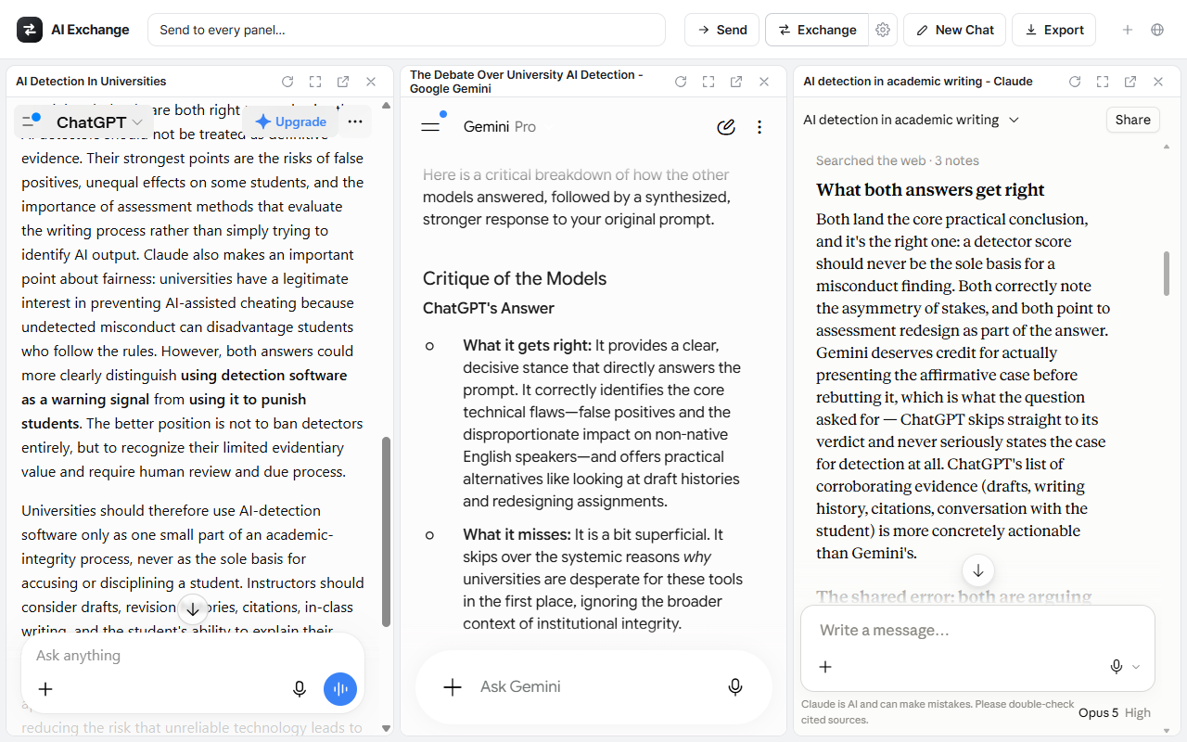Open the Gemini Pro model selector

[499, 127]
